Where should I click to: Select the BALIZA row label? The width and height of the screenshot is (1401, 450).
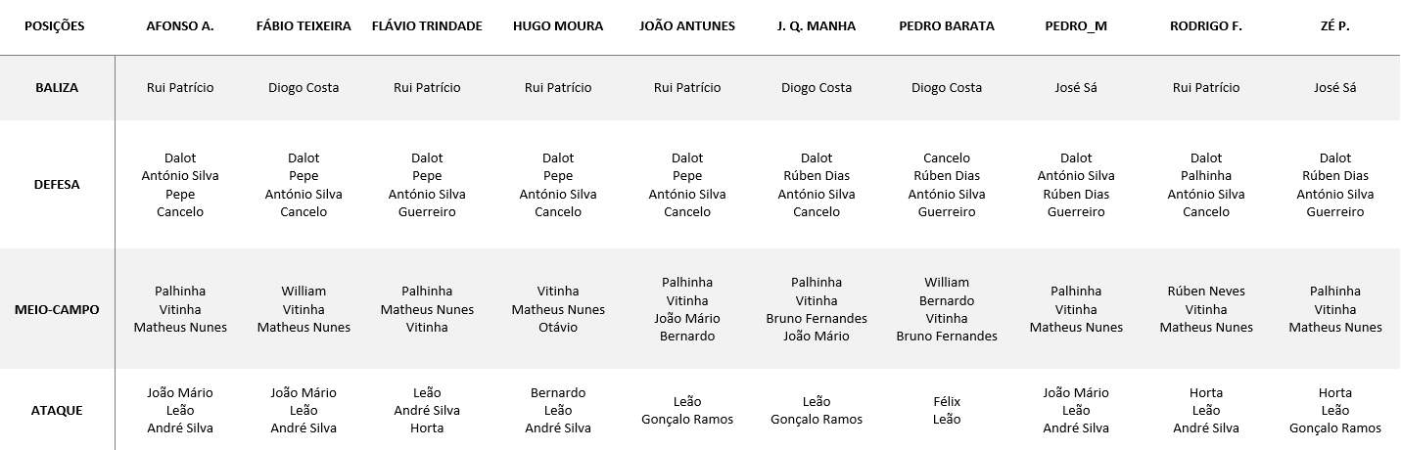(56, 87)
